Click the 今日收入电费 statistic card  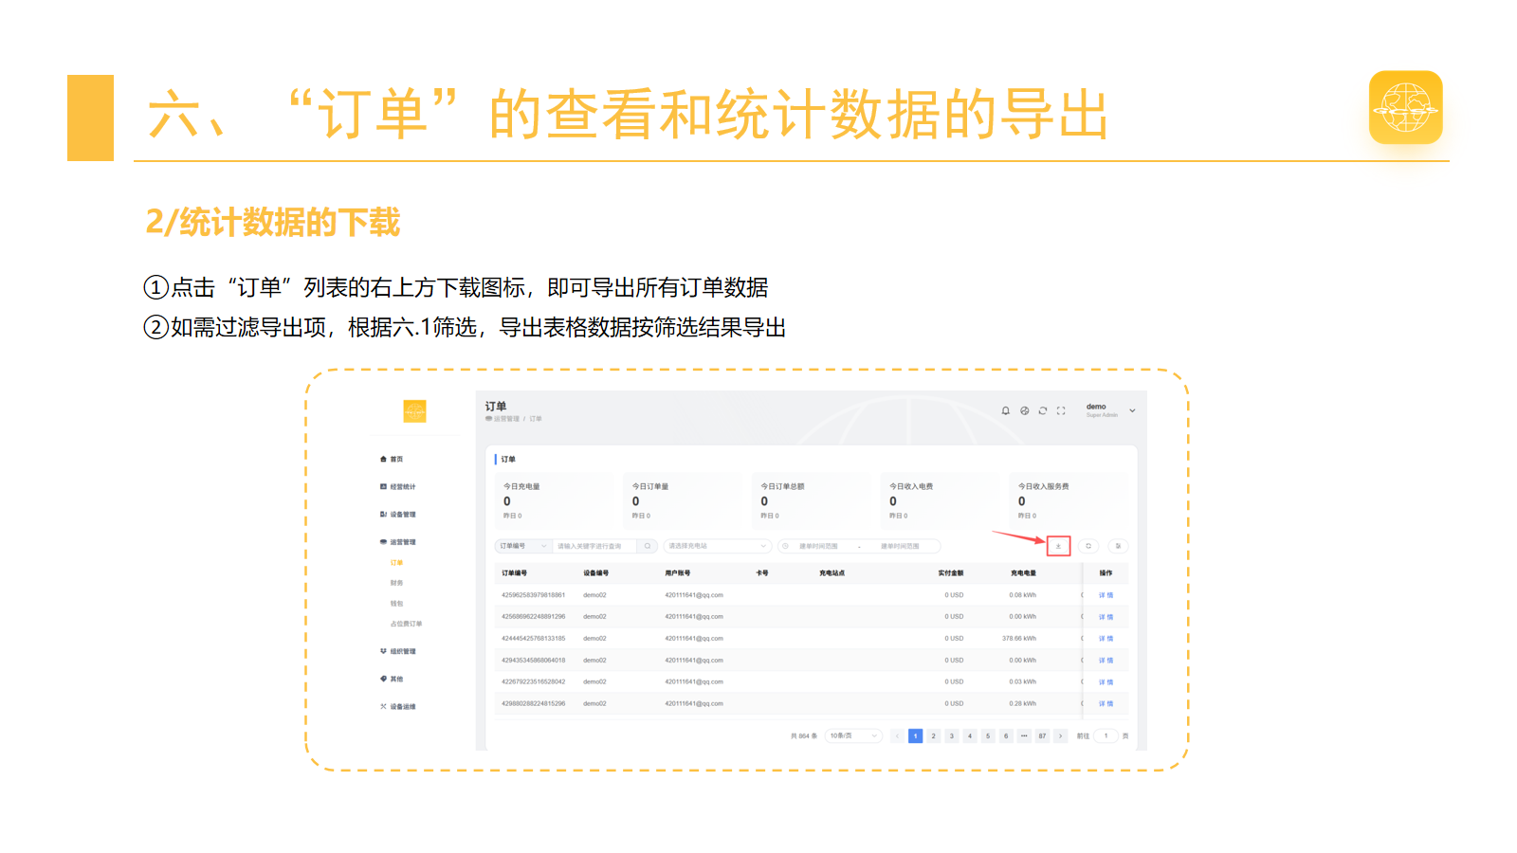coord(941,500)
